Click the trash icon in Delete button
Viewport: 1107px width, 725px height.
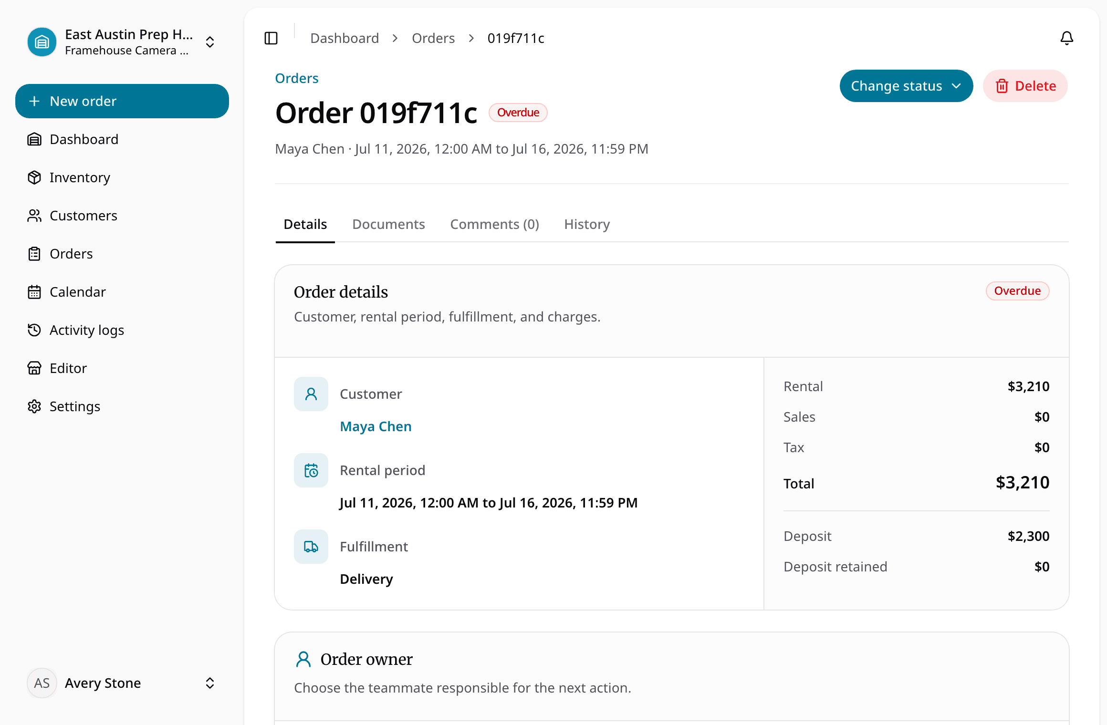click(1002, 86)
